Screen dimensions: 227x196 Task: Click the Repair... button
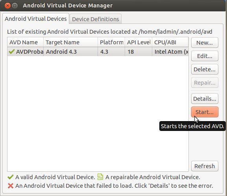[205, 83]
